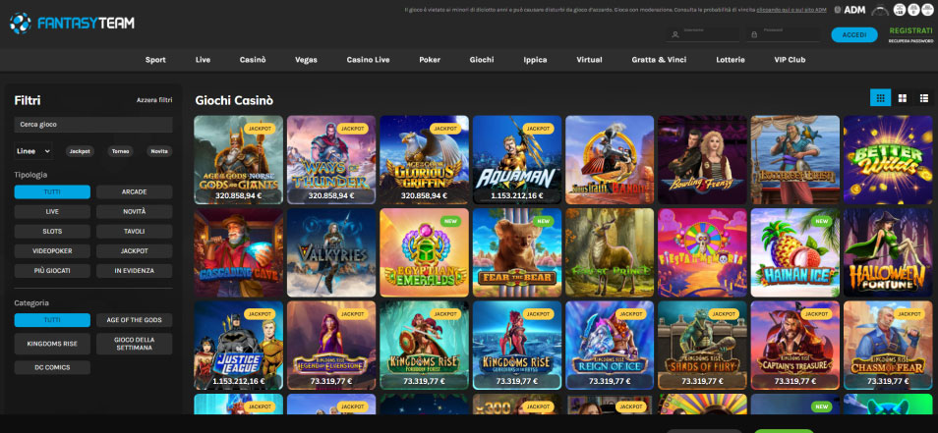Open Kingdoms Rise Reign of Ice game
Screen dimensions: 938x433
pyautogui.click(x=610, y=346)
